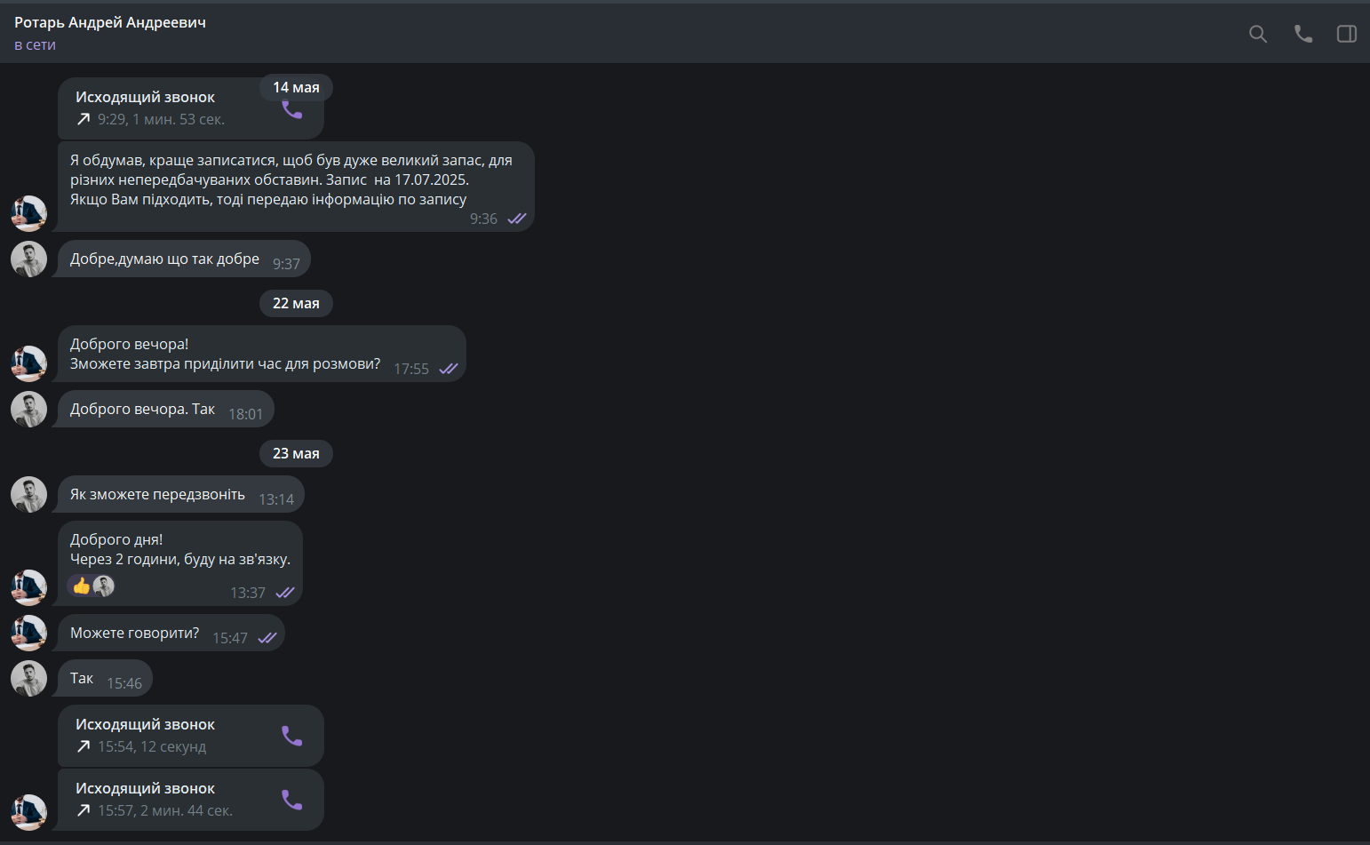Click the thumbs-up reaction on 13:37 message
Viewport: 1370px width, 845px height.
click(81, 586)
